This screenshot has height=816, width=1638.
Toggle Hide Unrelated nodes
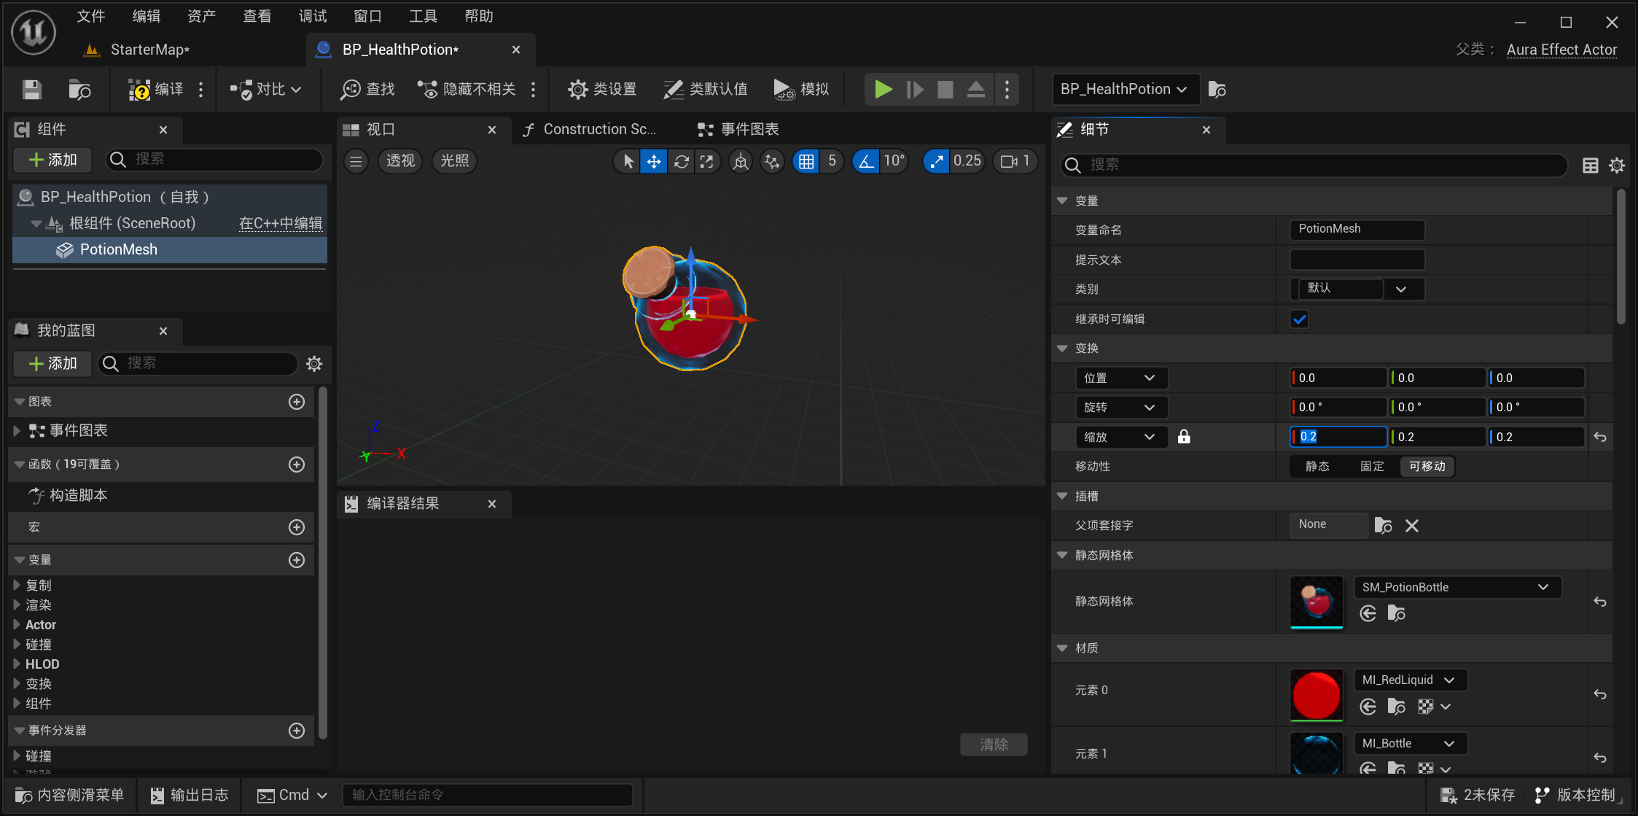tap(467, 89)
